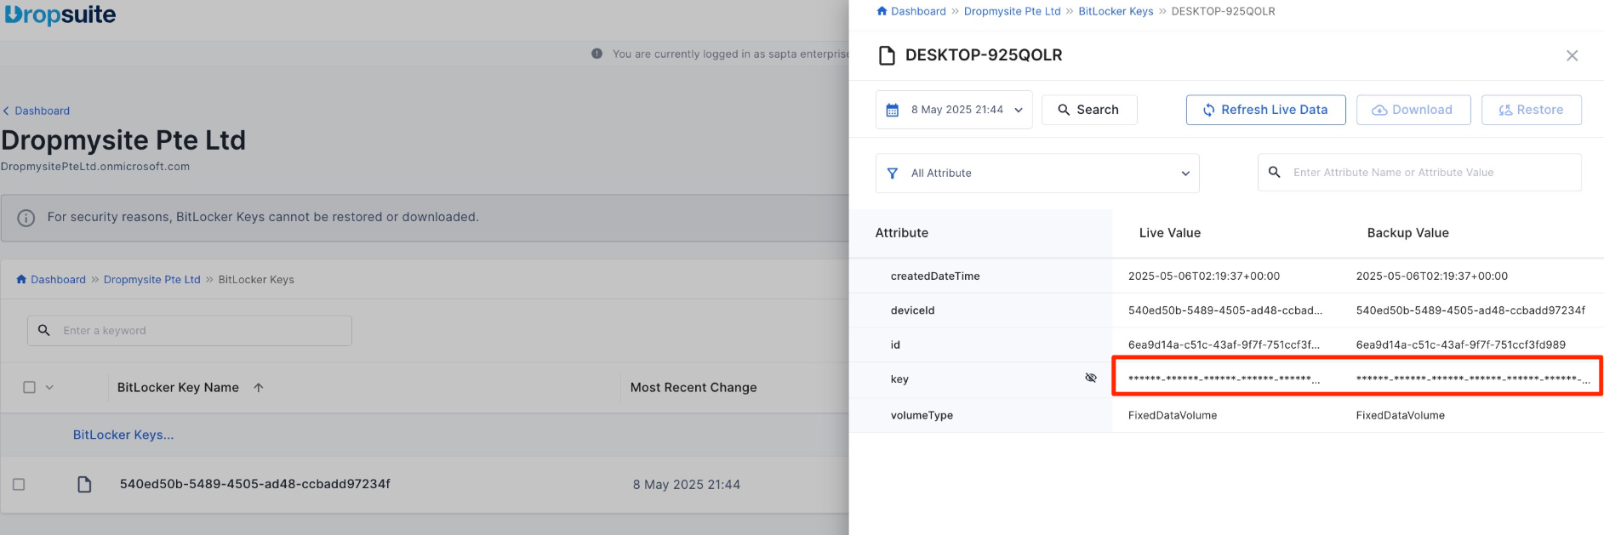This screenshot has width=1604, height=535.
Task: Toggle key visibility with the eye icon
Action: pos(1090,378)
